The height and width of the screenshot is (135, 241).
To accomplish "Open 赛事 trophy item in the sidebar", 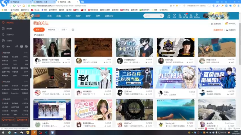I will pos(6,46).
